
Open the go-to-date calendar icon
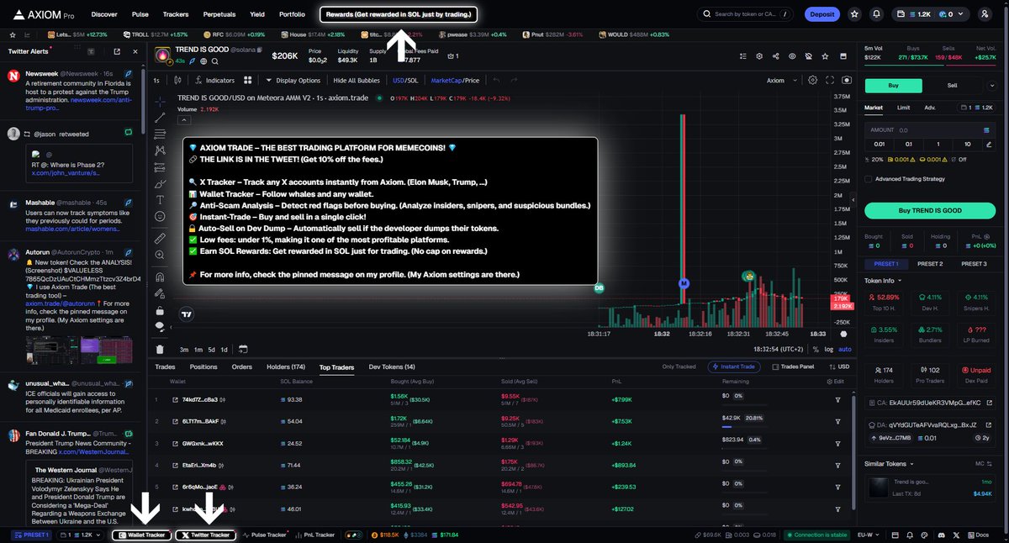[x=243, y=349]
